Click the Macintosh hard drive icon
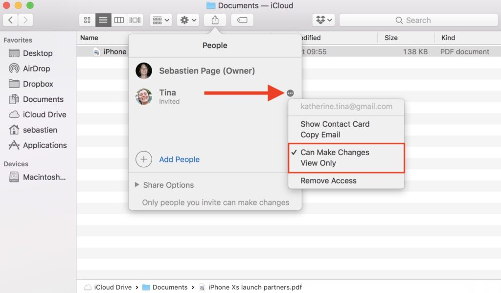Screen dimensions: 501x293 click(x=14, y=177)
